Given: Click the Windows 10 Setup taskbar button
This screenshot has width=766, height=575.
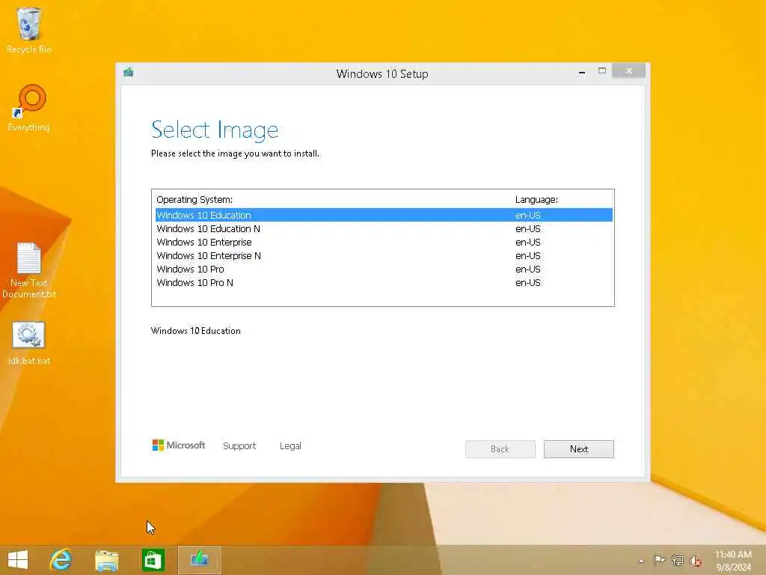Looking at the screenshot, I should (199, 560).
